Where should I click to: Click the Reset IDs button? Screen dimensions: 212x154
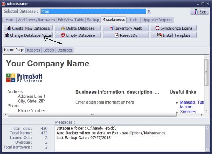point(126,35)
